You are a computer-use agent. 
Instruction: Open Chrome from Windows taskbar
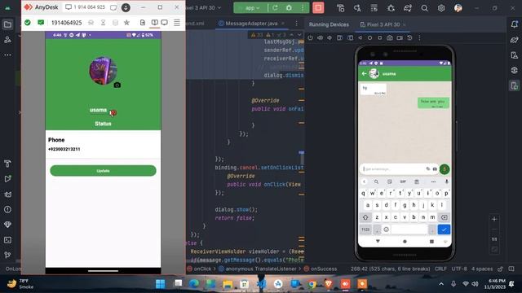(312, 284)
